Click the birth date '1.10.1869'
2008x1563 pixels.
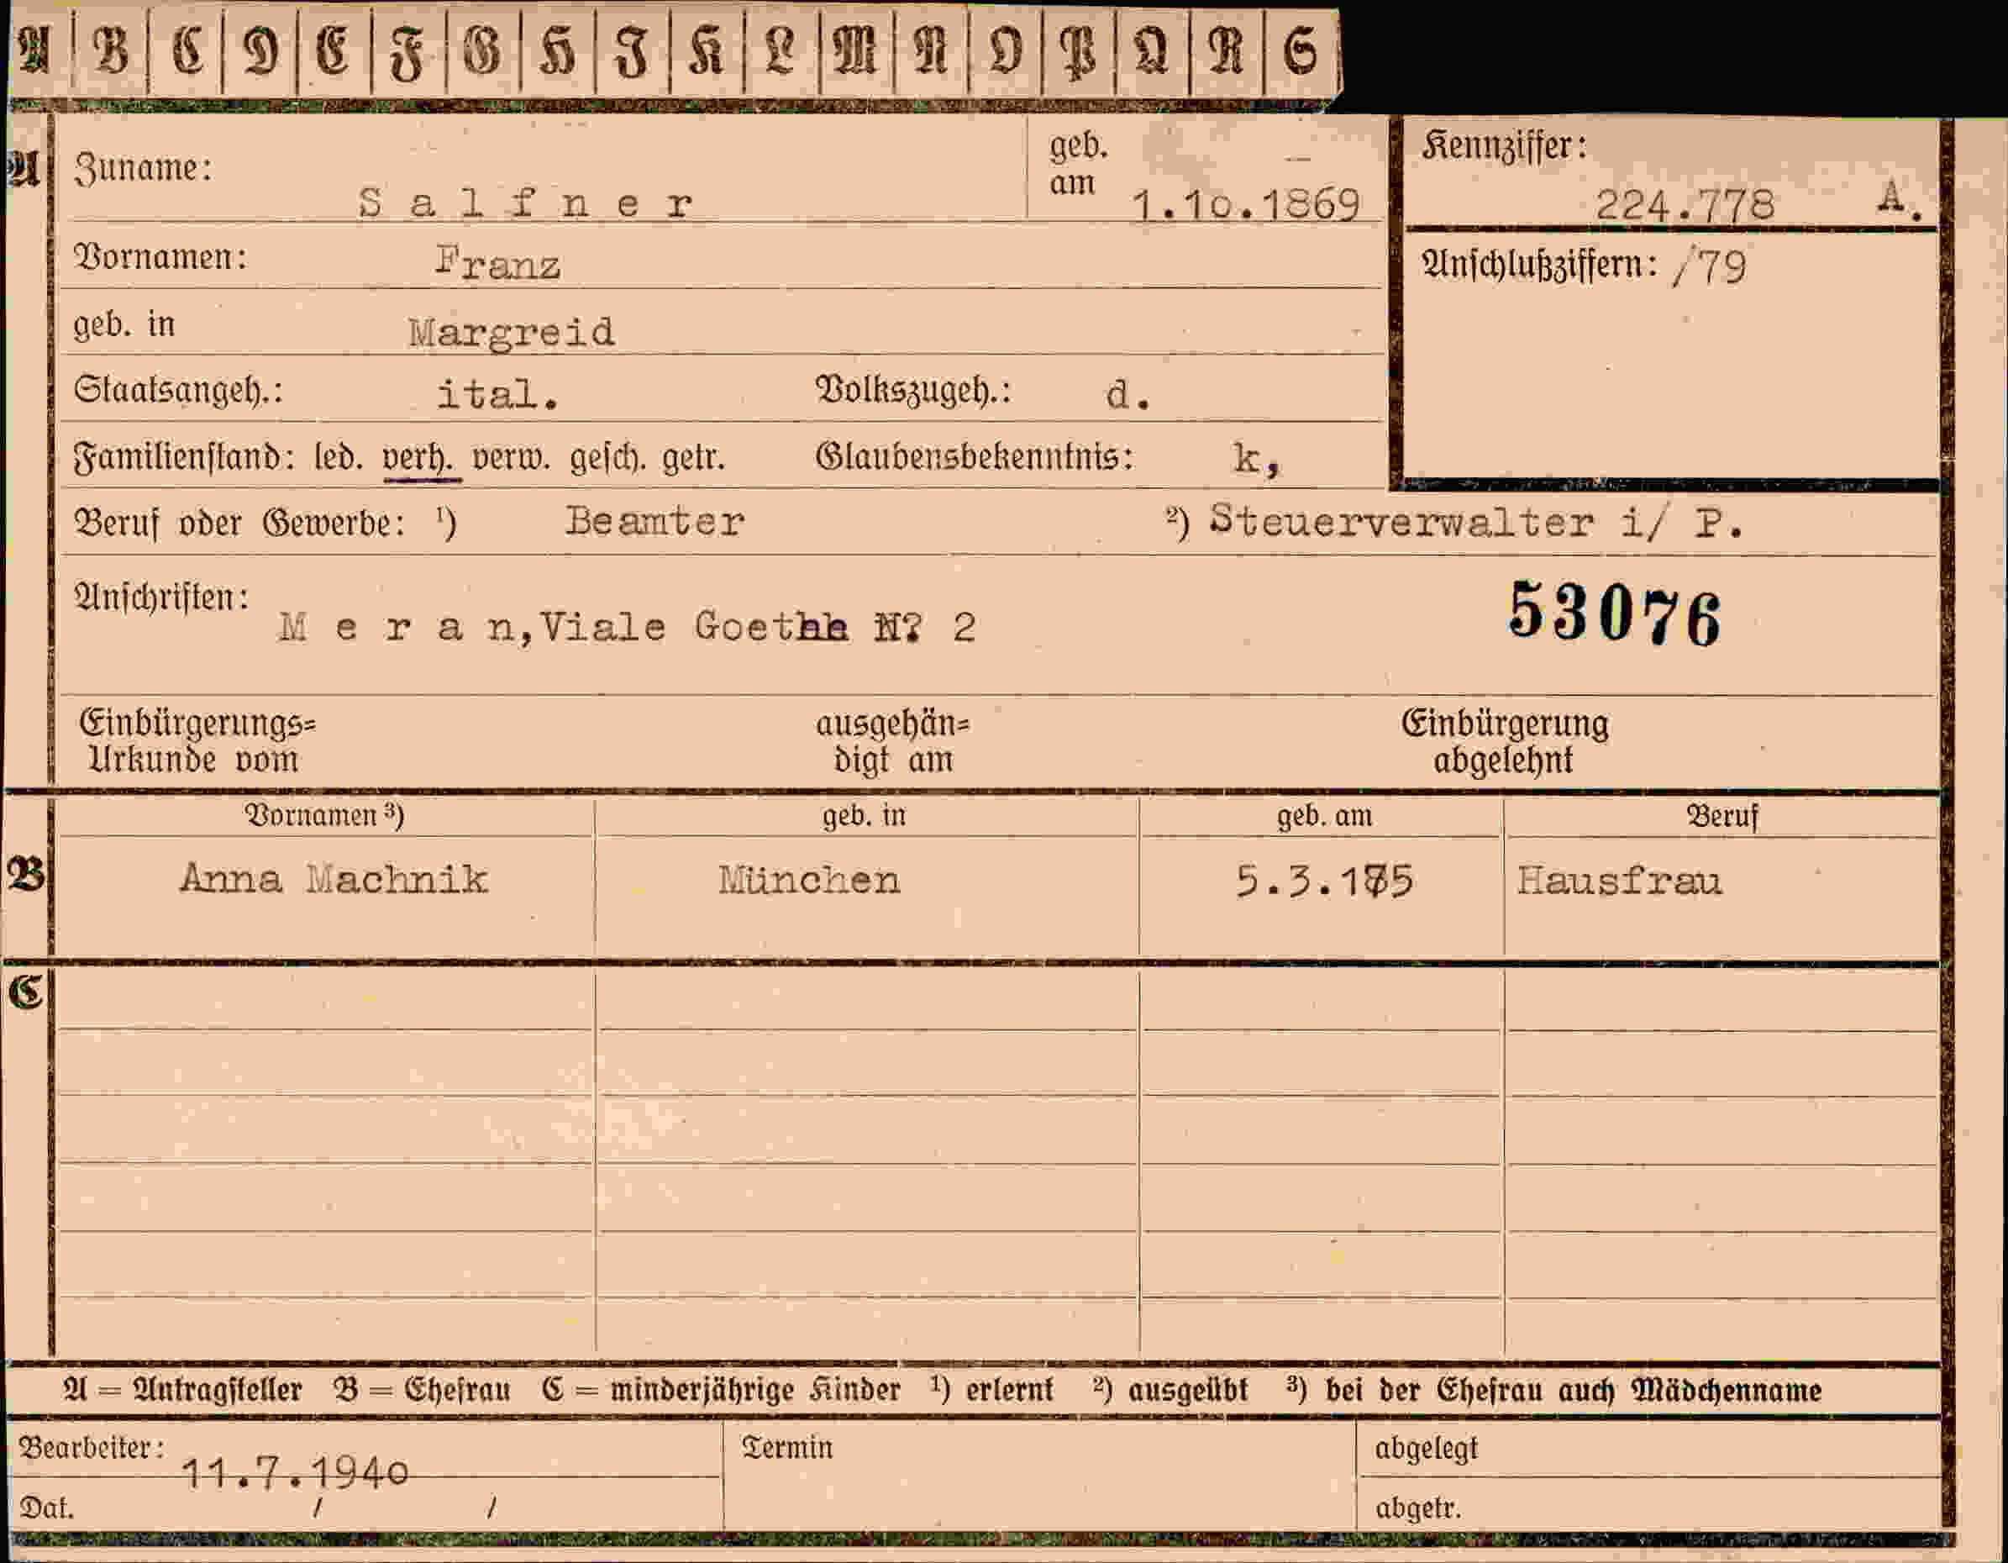tap(1246, 204)
